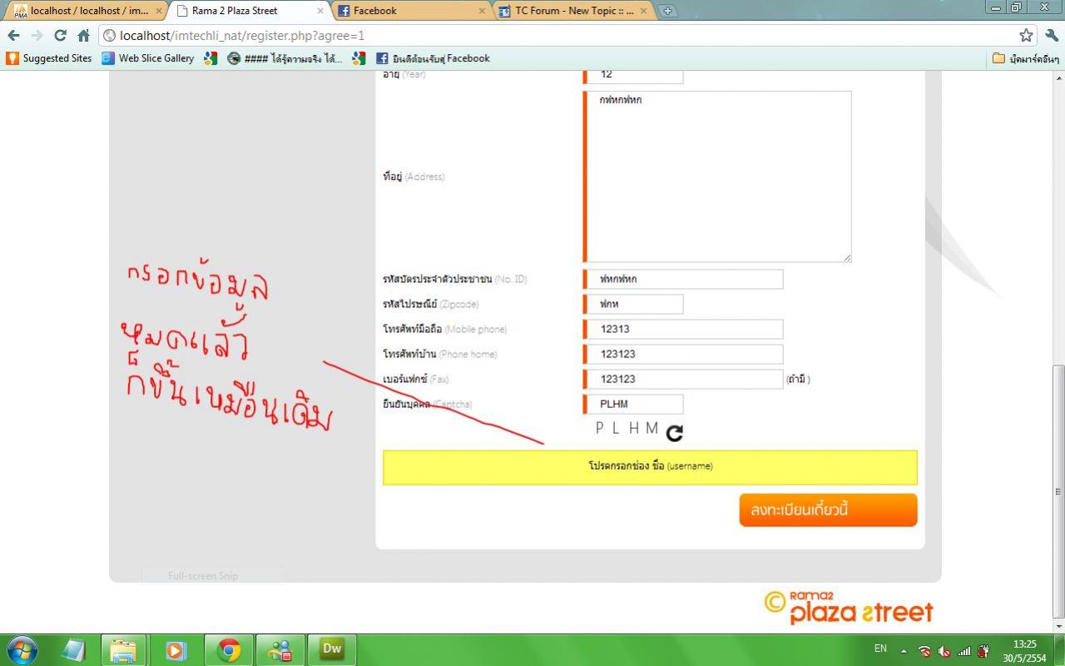Open the Facebook welcome bookmark
This screenshot has width=1065, height=666.
433,58
